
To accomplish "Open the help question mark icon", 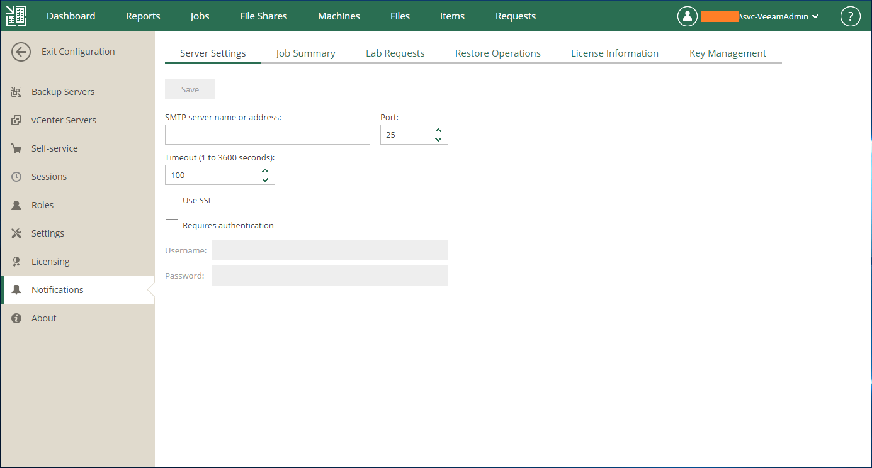I will pyautogui.click(x=850, y=16).
